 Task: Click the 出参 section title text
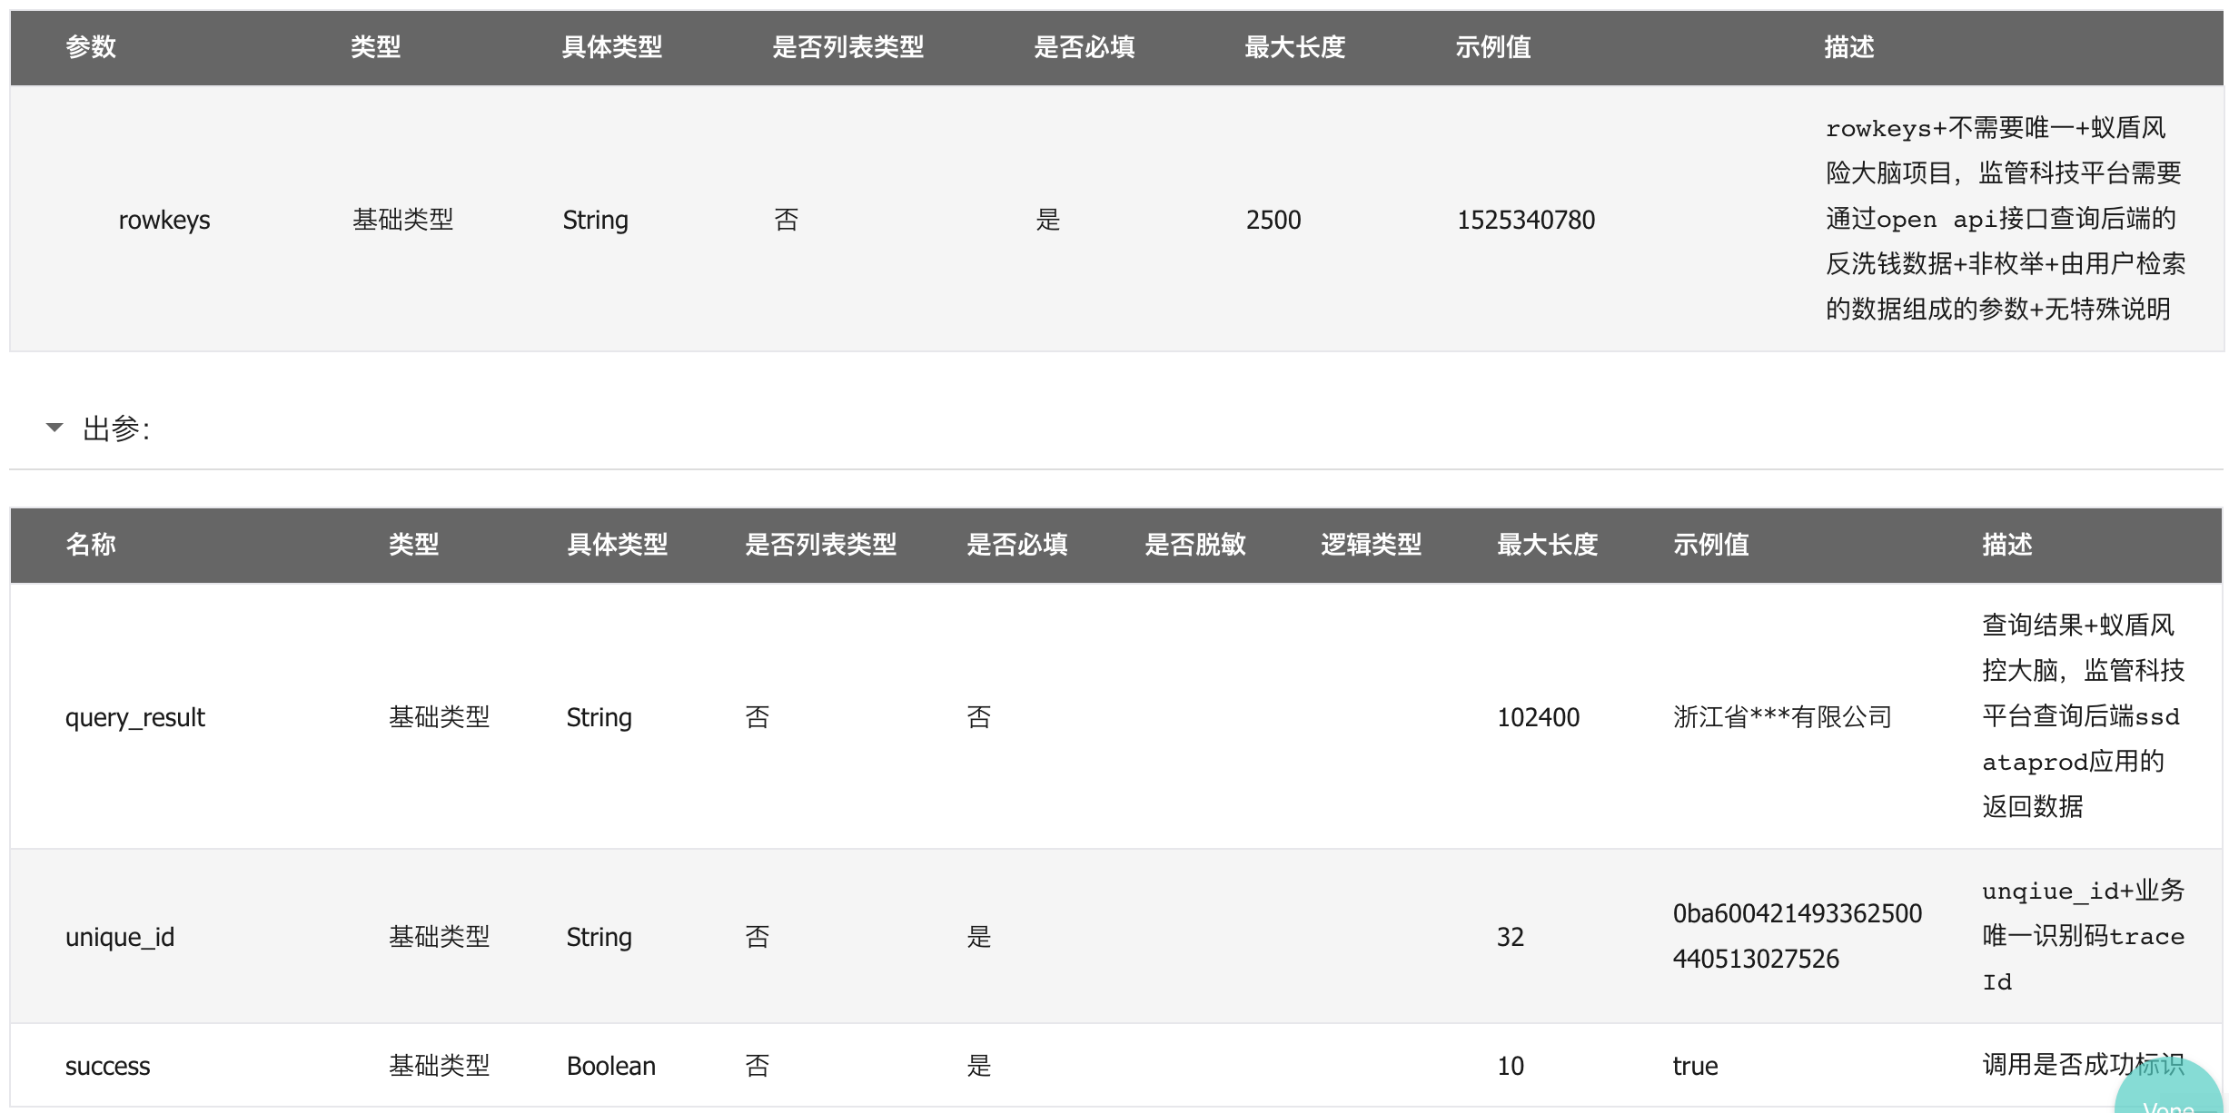pyautogui.click(x=116, y=428)
